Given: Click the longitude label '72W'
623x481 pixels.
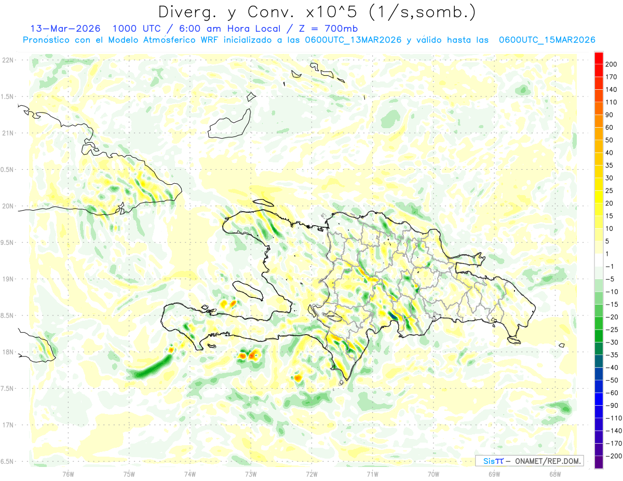Looking at the screenshot, I should pyautogui.click(x=311, y=474).
